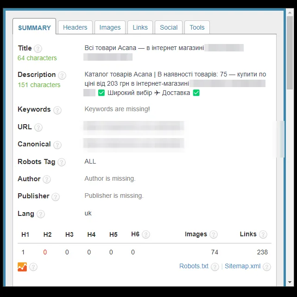The width and height of the screenshot is (297, 297).
Task: Click the orange analytics chart icon
Action: tap(22, 267)
